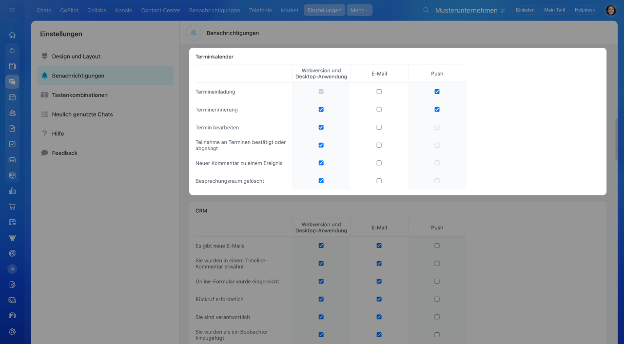Viewport: 624px width, 344px height.
Task: Open the Telefonie tab
Action: [260, 10]
